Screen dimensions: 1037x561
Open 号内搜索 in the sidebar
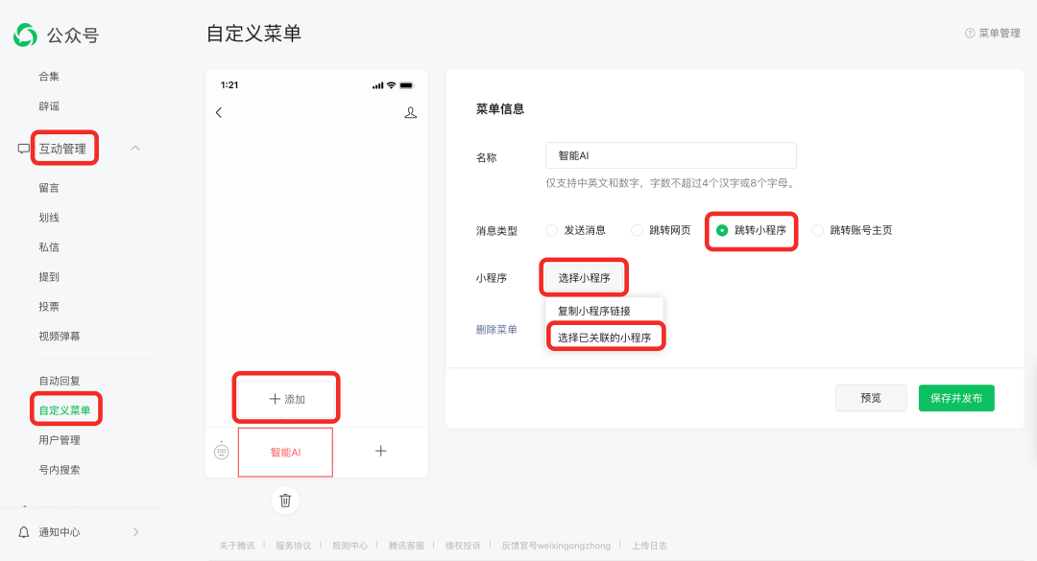pos(60,470)
